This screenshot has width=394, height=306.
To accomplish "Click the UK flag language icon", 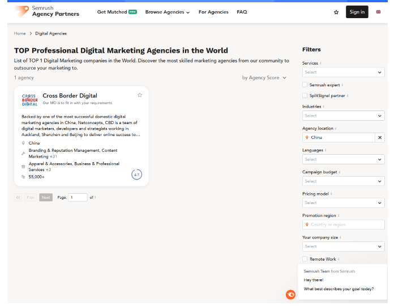I will tap(378, 12).
